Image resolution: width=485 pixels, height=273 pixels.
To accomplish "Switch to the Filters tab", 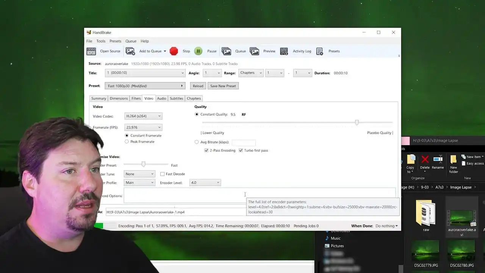I will pyautogui.click(x=136, y=99).
